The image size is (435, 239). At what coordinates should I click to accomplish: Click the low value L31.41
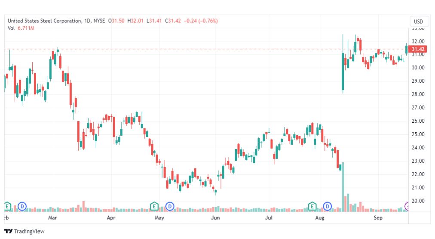coord(154,21)
